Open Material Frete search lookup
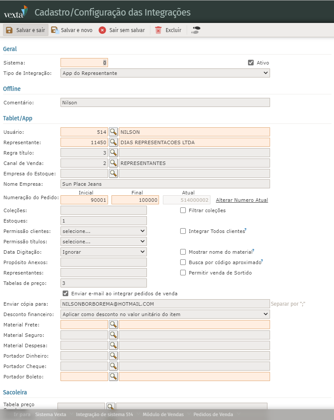The image size is (334, 420). 113,324
